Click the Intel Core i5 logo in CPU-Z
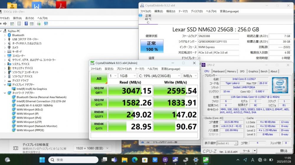 point(280,85)
